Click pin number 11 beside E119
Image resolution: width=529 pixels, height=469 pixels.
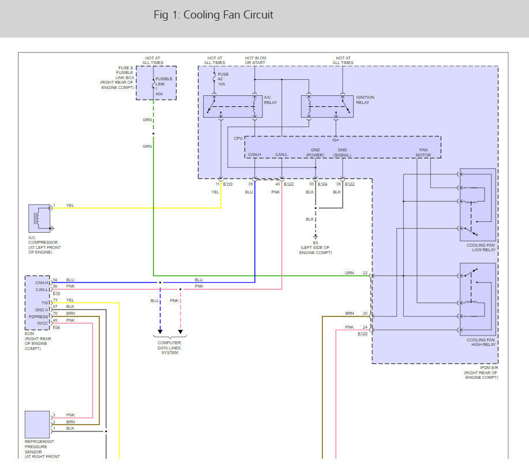pyautogui.click(x=217, y=184)
